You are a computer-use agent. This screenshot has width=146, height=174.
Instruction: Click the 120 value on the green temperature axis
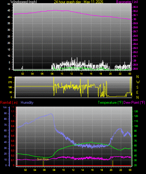(x=136, y=116)
